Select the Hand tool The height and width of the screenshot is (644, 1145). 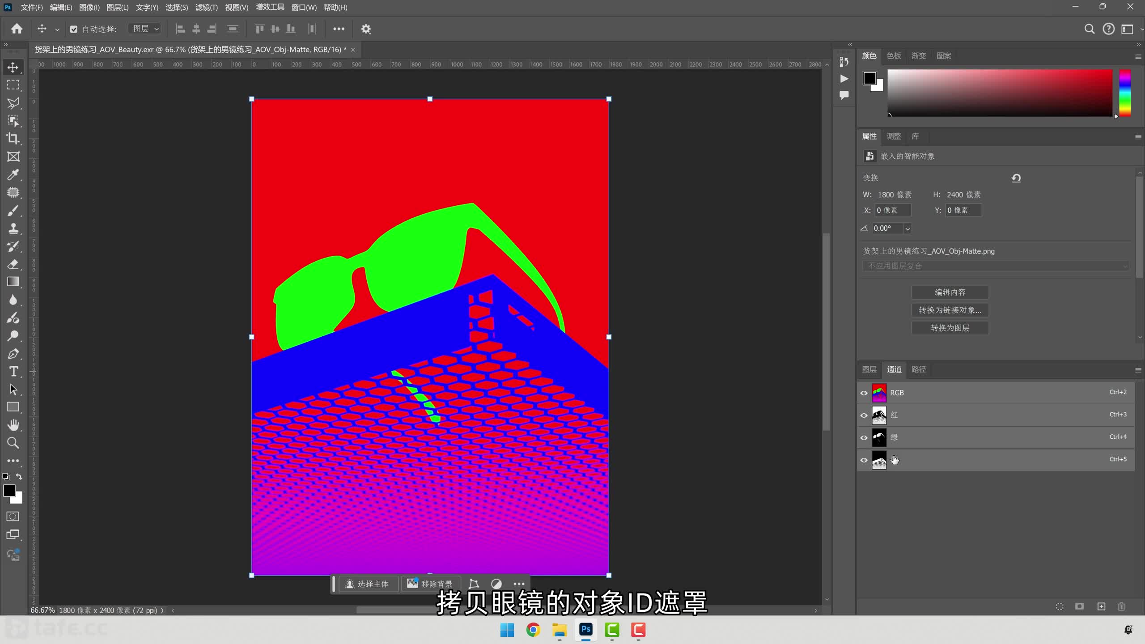(13, 425)
